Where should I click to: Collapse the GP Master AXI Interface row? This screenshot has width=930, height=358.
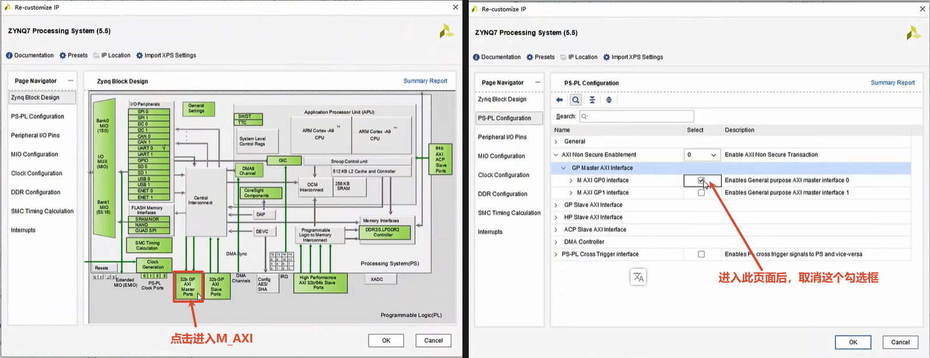pyautogui.click(x=563, y=168)
